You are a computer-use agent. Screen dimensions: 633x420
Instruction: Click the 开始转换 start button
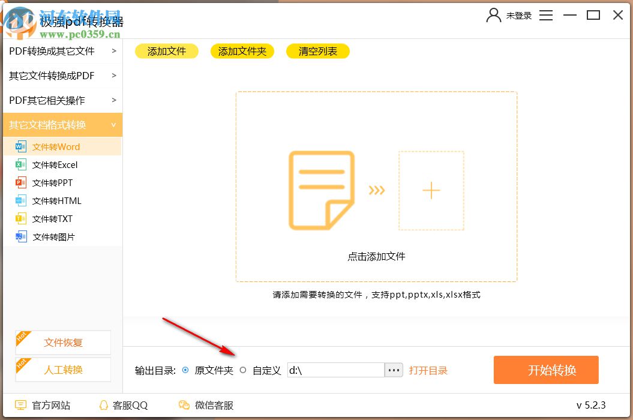click(x=545, y=370)
